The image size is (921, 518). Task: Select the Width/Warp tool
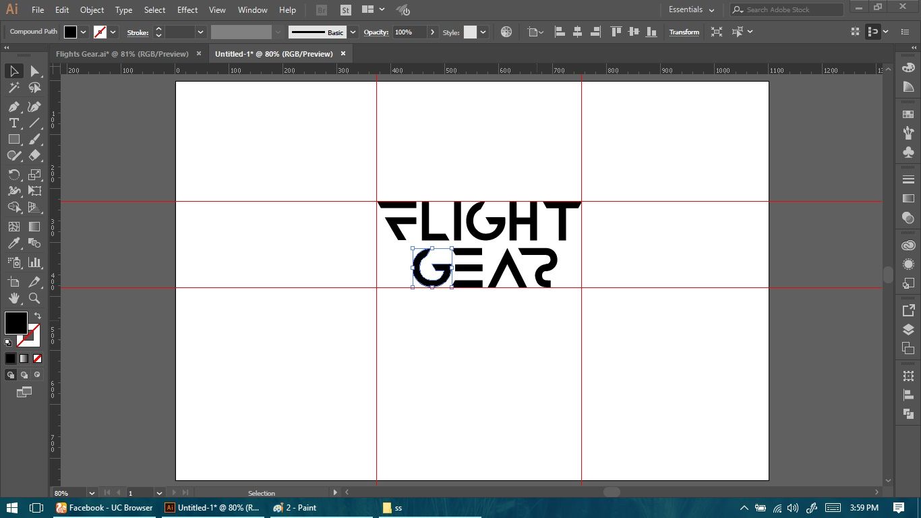[13, 191]
